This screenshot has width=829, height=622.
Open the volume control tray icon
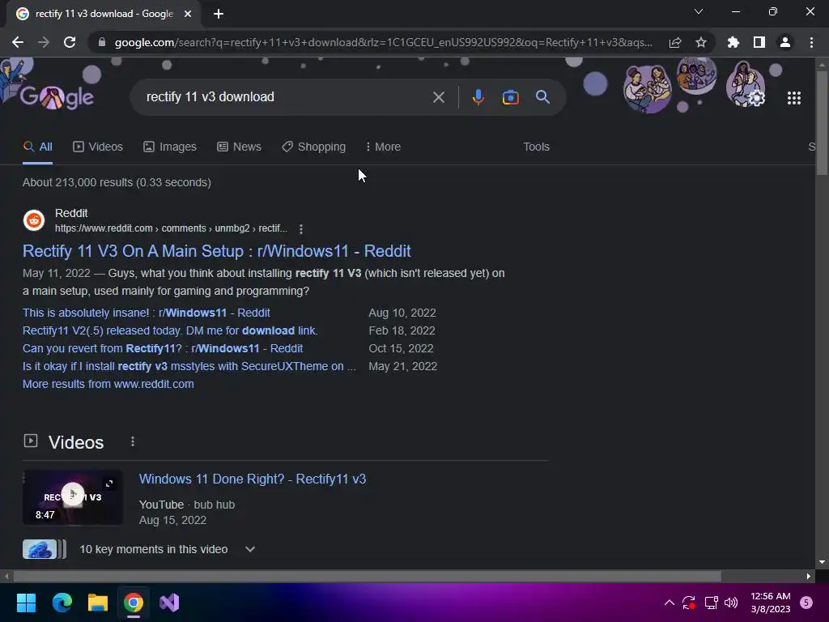tap(731, 603)
